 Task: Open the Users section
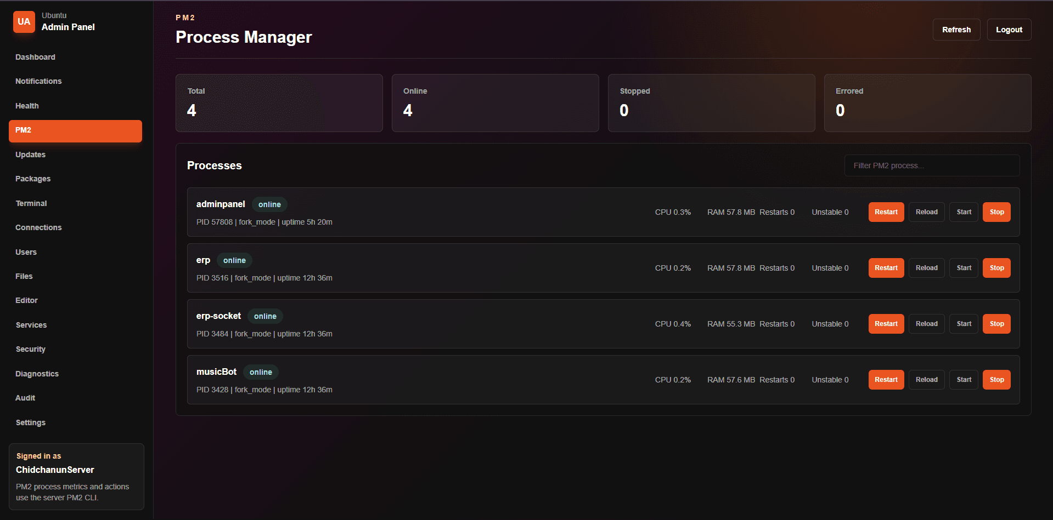click(26, 252)
